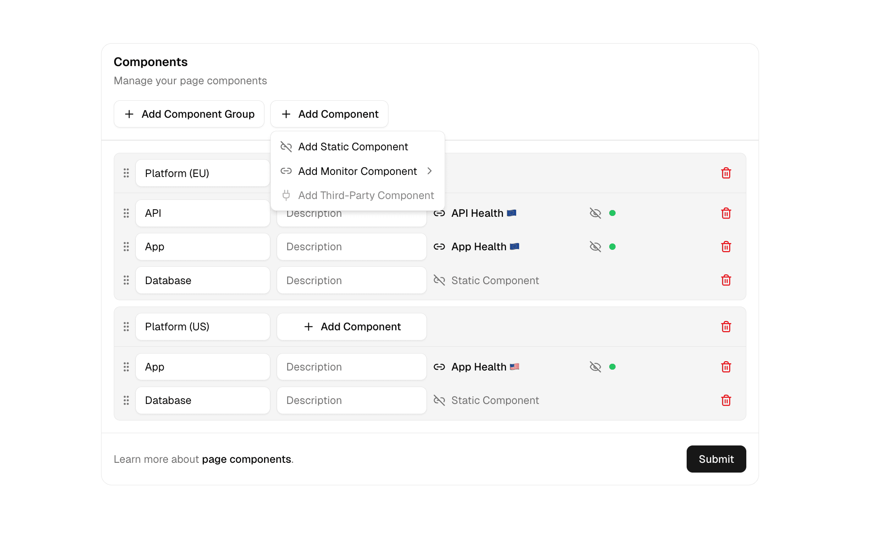The width and height of the screenshot is (869, 542).
Task: Toggle visibility of App Health (US) monitor
Action: [595, 367]
